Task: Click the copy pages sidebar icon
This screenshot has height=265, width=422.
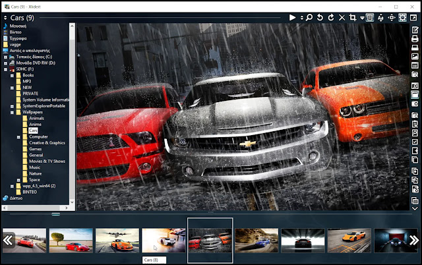Action: [415, 160]
